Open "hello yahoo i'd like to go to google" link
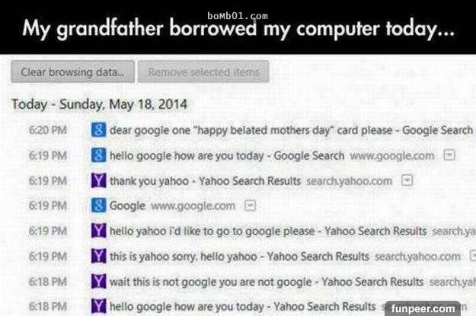Viewport: 476px width, 316px height. click(x=268, y=231)
